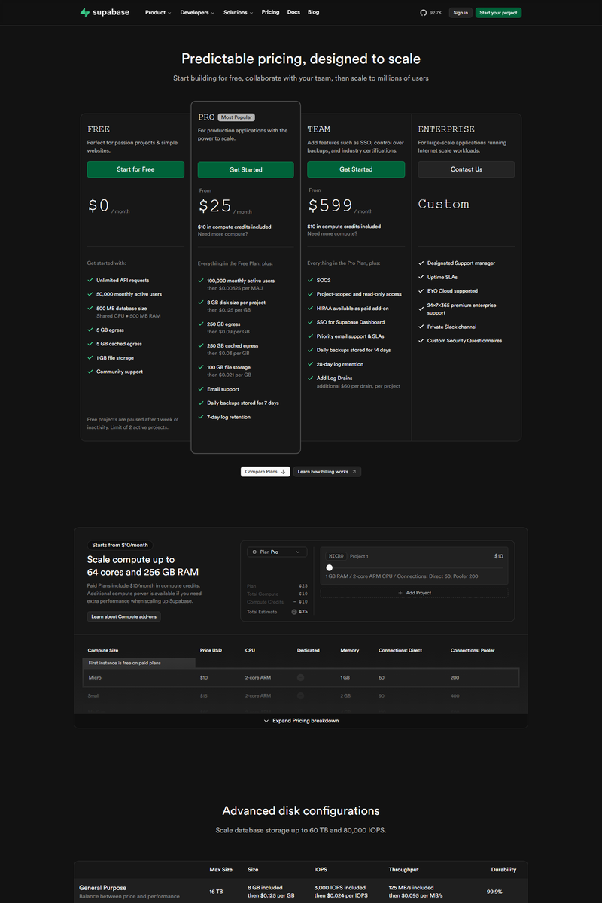Click Get Started under the Pro plan

[x=246, y=170]
